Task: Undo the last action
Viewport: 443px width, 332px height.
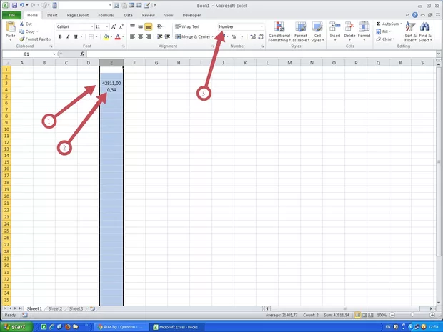Action: (x=21, y=6)
